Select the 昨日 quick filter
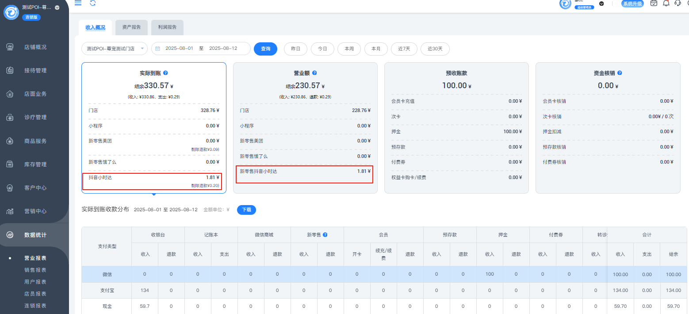The height and width of the screenshot is (314, 689). point(295,49)
